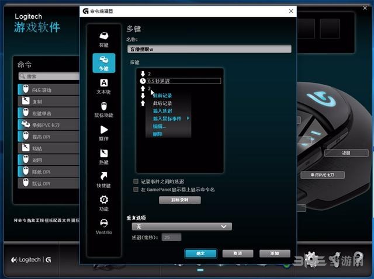Click the multi-key icon of 拳师PVE卡刀 command
This screenshot has width=374, height=279.
coord(26,124)
